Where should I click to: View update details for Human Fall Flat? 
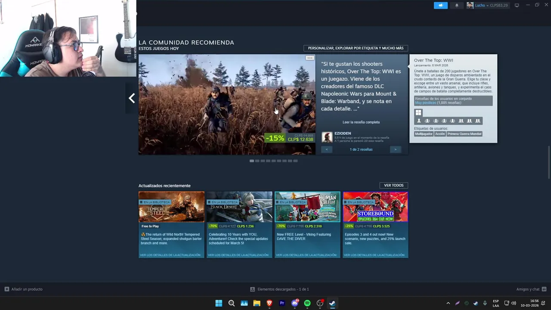click(306, 255)
